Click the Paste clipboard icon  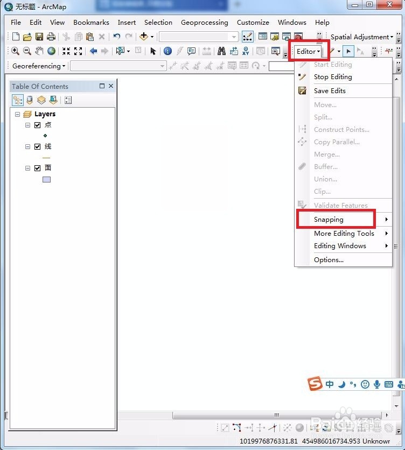coord(90,37)
